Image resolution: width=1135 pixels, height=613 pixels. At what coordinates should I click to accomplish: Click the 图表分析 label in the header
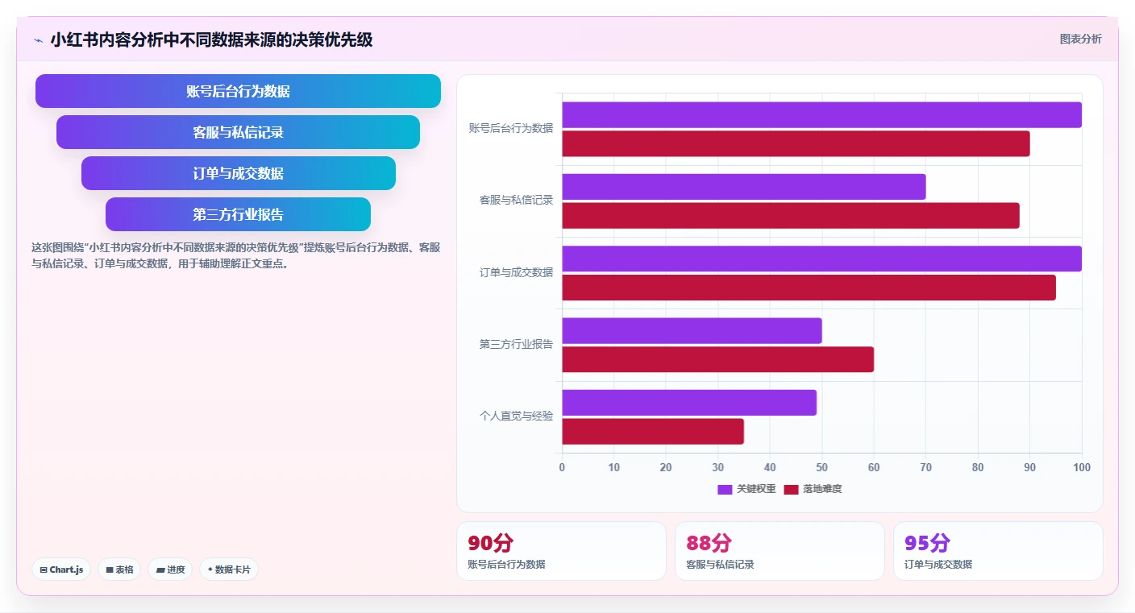[1080, 39]
